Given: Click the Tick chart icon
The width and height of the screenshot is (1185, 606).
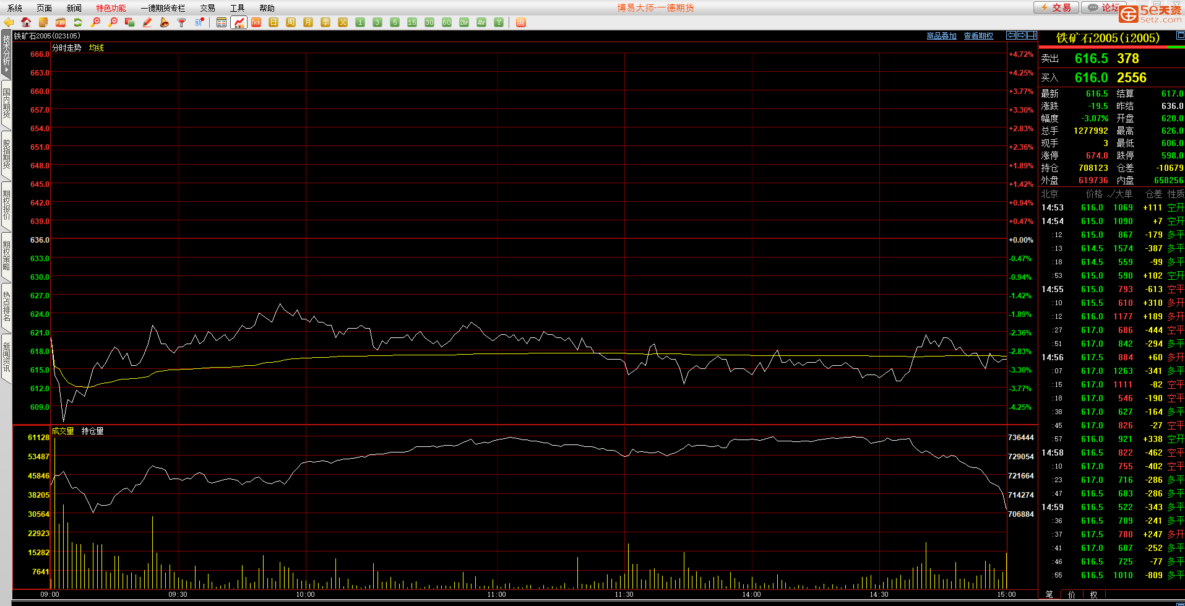Looking at the screenshot, I should [x=256, y=22].
